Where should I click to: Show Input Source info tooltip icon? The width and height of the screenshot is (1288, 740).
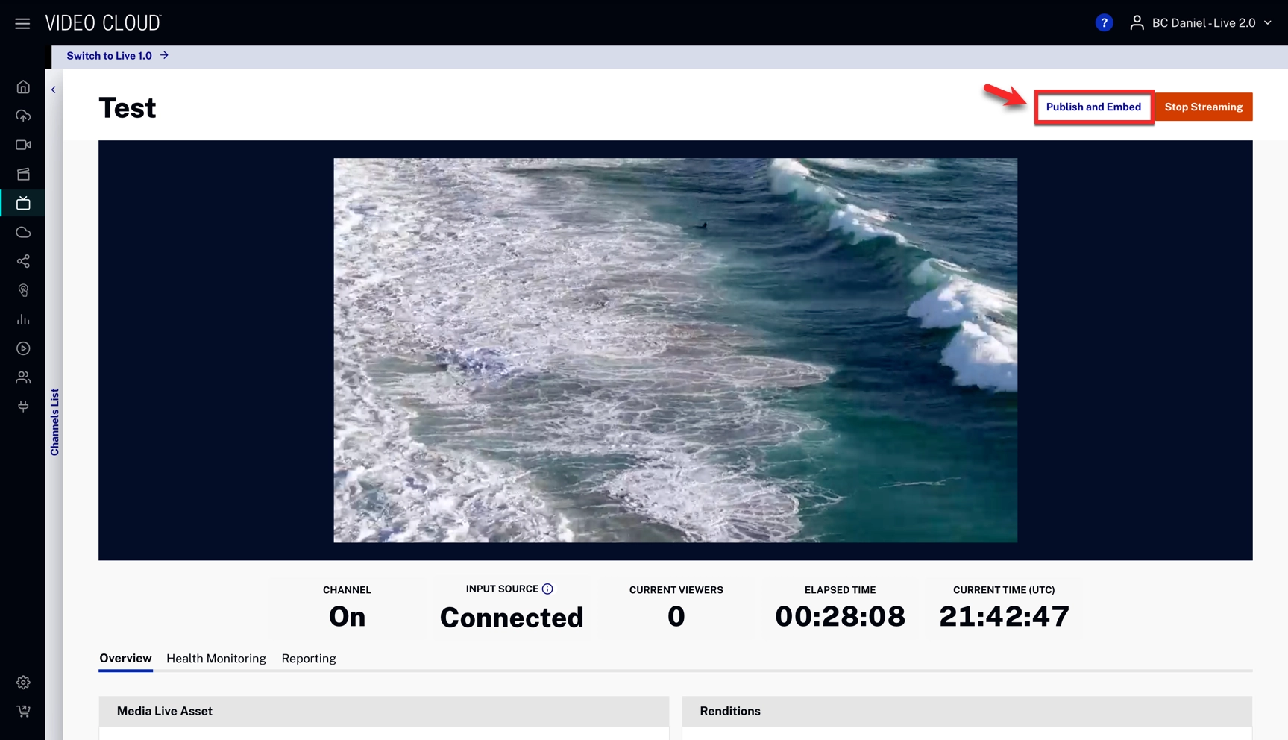click(547, 589)
